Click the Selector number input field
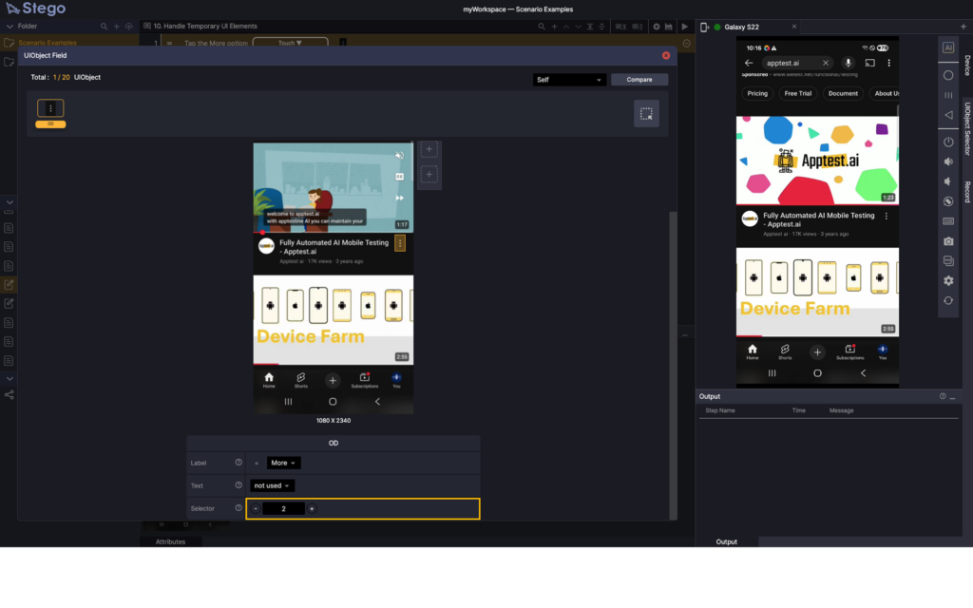Viewport: 973px width, 608px height. pos(283,509)
